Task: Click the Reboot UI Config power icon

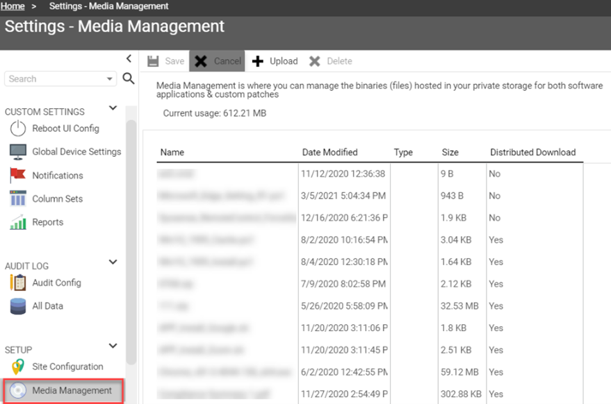Action: click(x=18, y=128)
